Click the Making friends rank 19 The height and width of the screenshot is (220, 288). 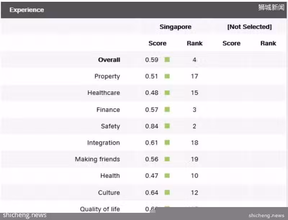[x=194, y=159]
